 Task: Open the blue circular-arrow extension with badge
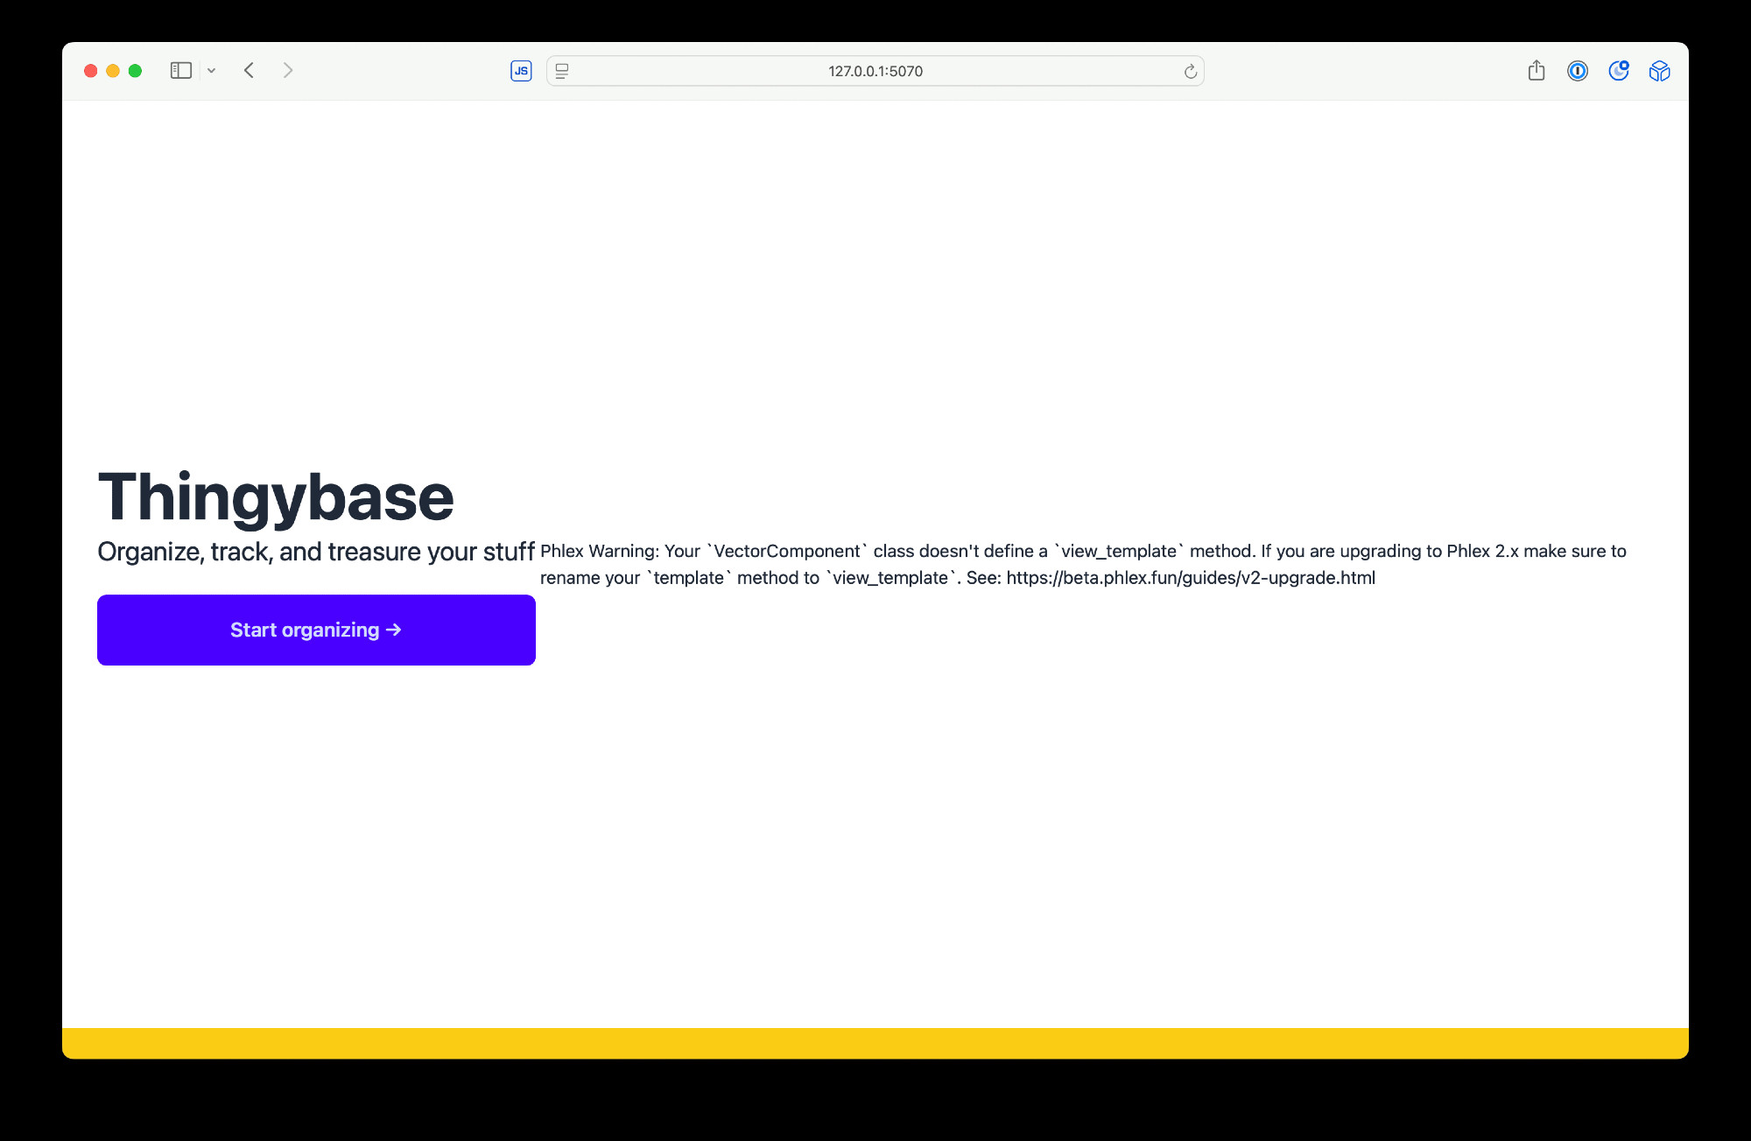(1619, 71)
